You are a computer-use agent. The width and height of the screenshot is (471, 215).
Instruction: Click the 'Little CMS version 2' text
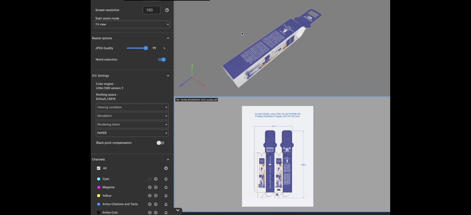coord(109,88)
